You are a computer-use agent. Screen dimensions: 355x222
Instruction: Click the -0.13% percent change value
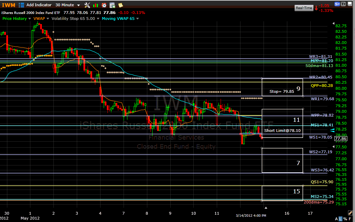pos(138,13)
